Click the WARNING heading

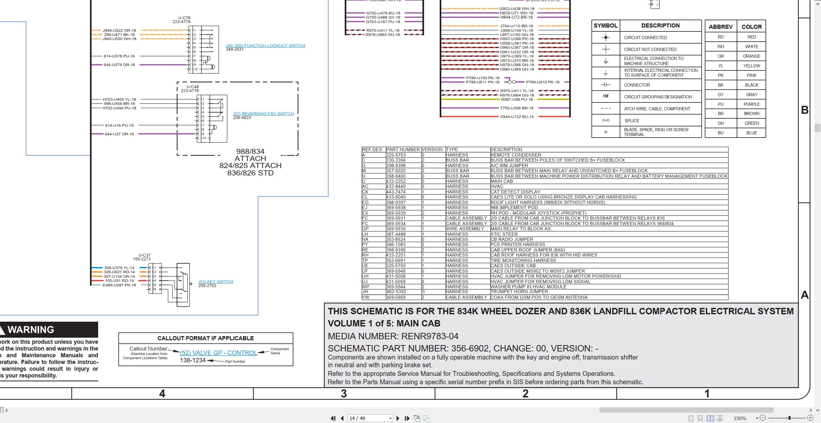(x=31, y=330)
